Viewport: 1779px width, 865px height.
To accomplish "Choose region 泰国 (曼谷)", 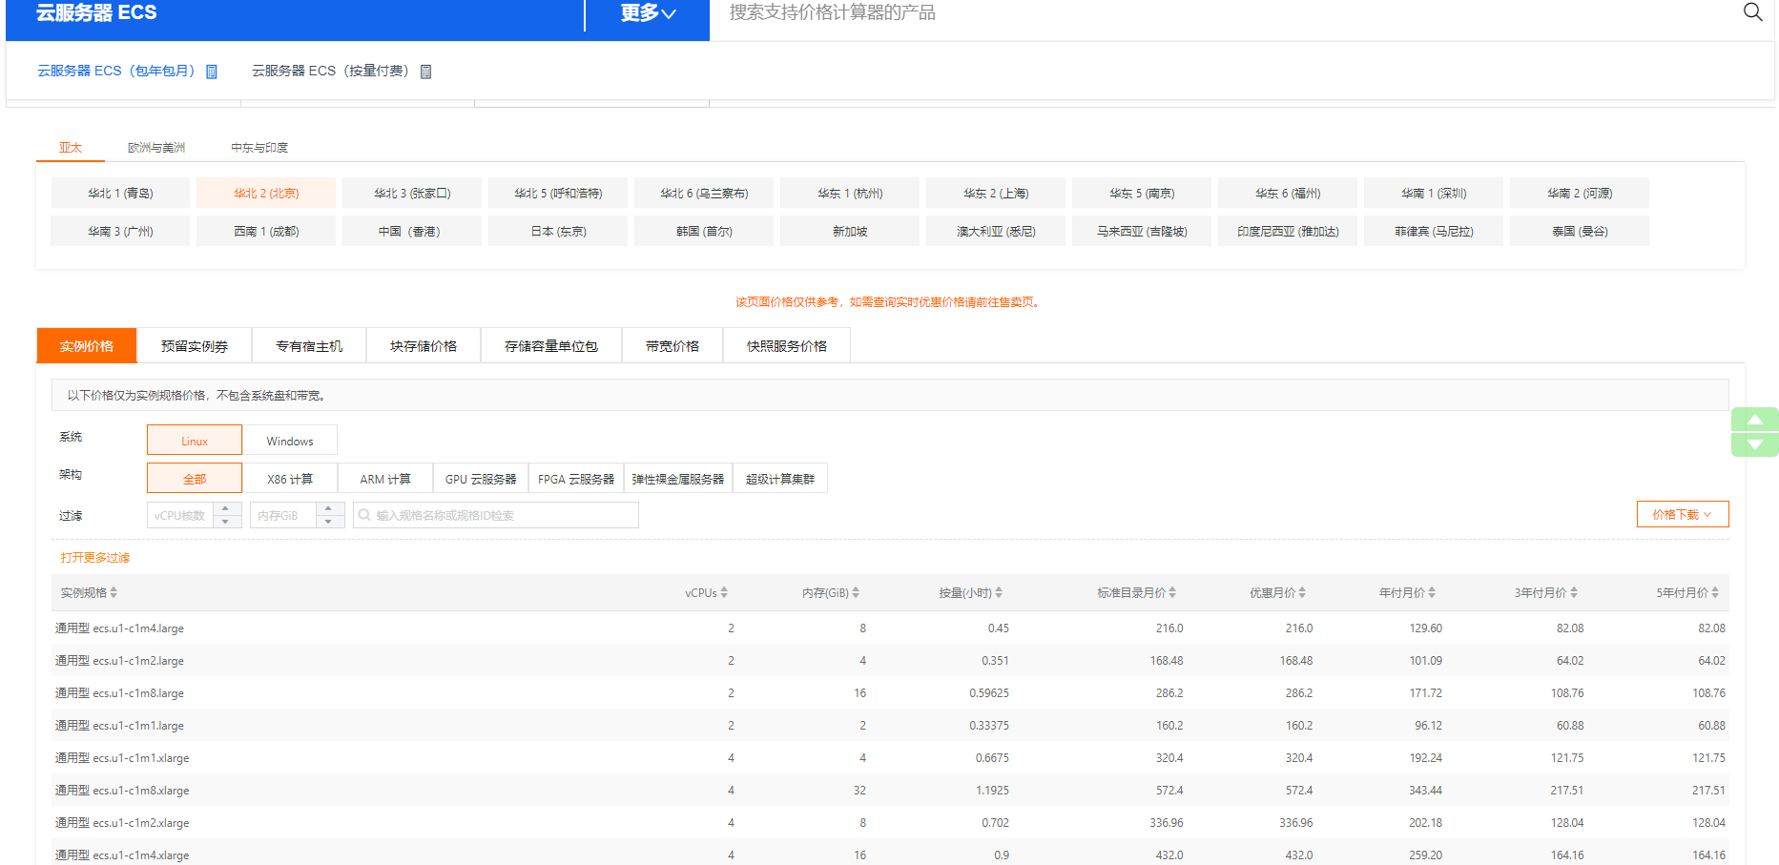I will (1580, 231).
